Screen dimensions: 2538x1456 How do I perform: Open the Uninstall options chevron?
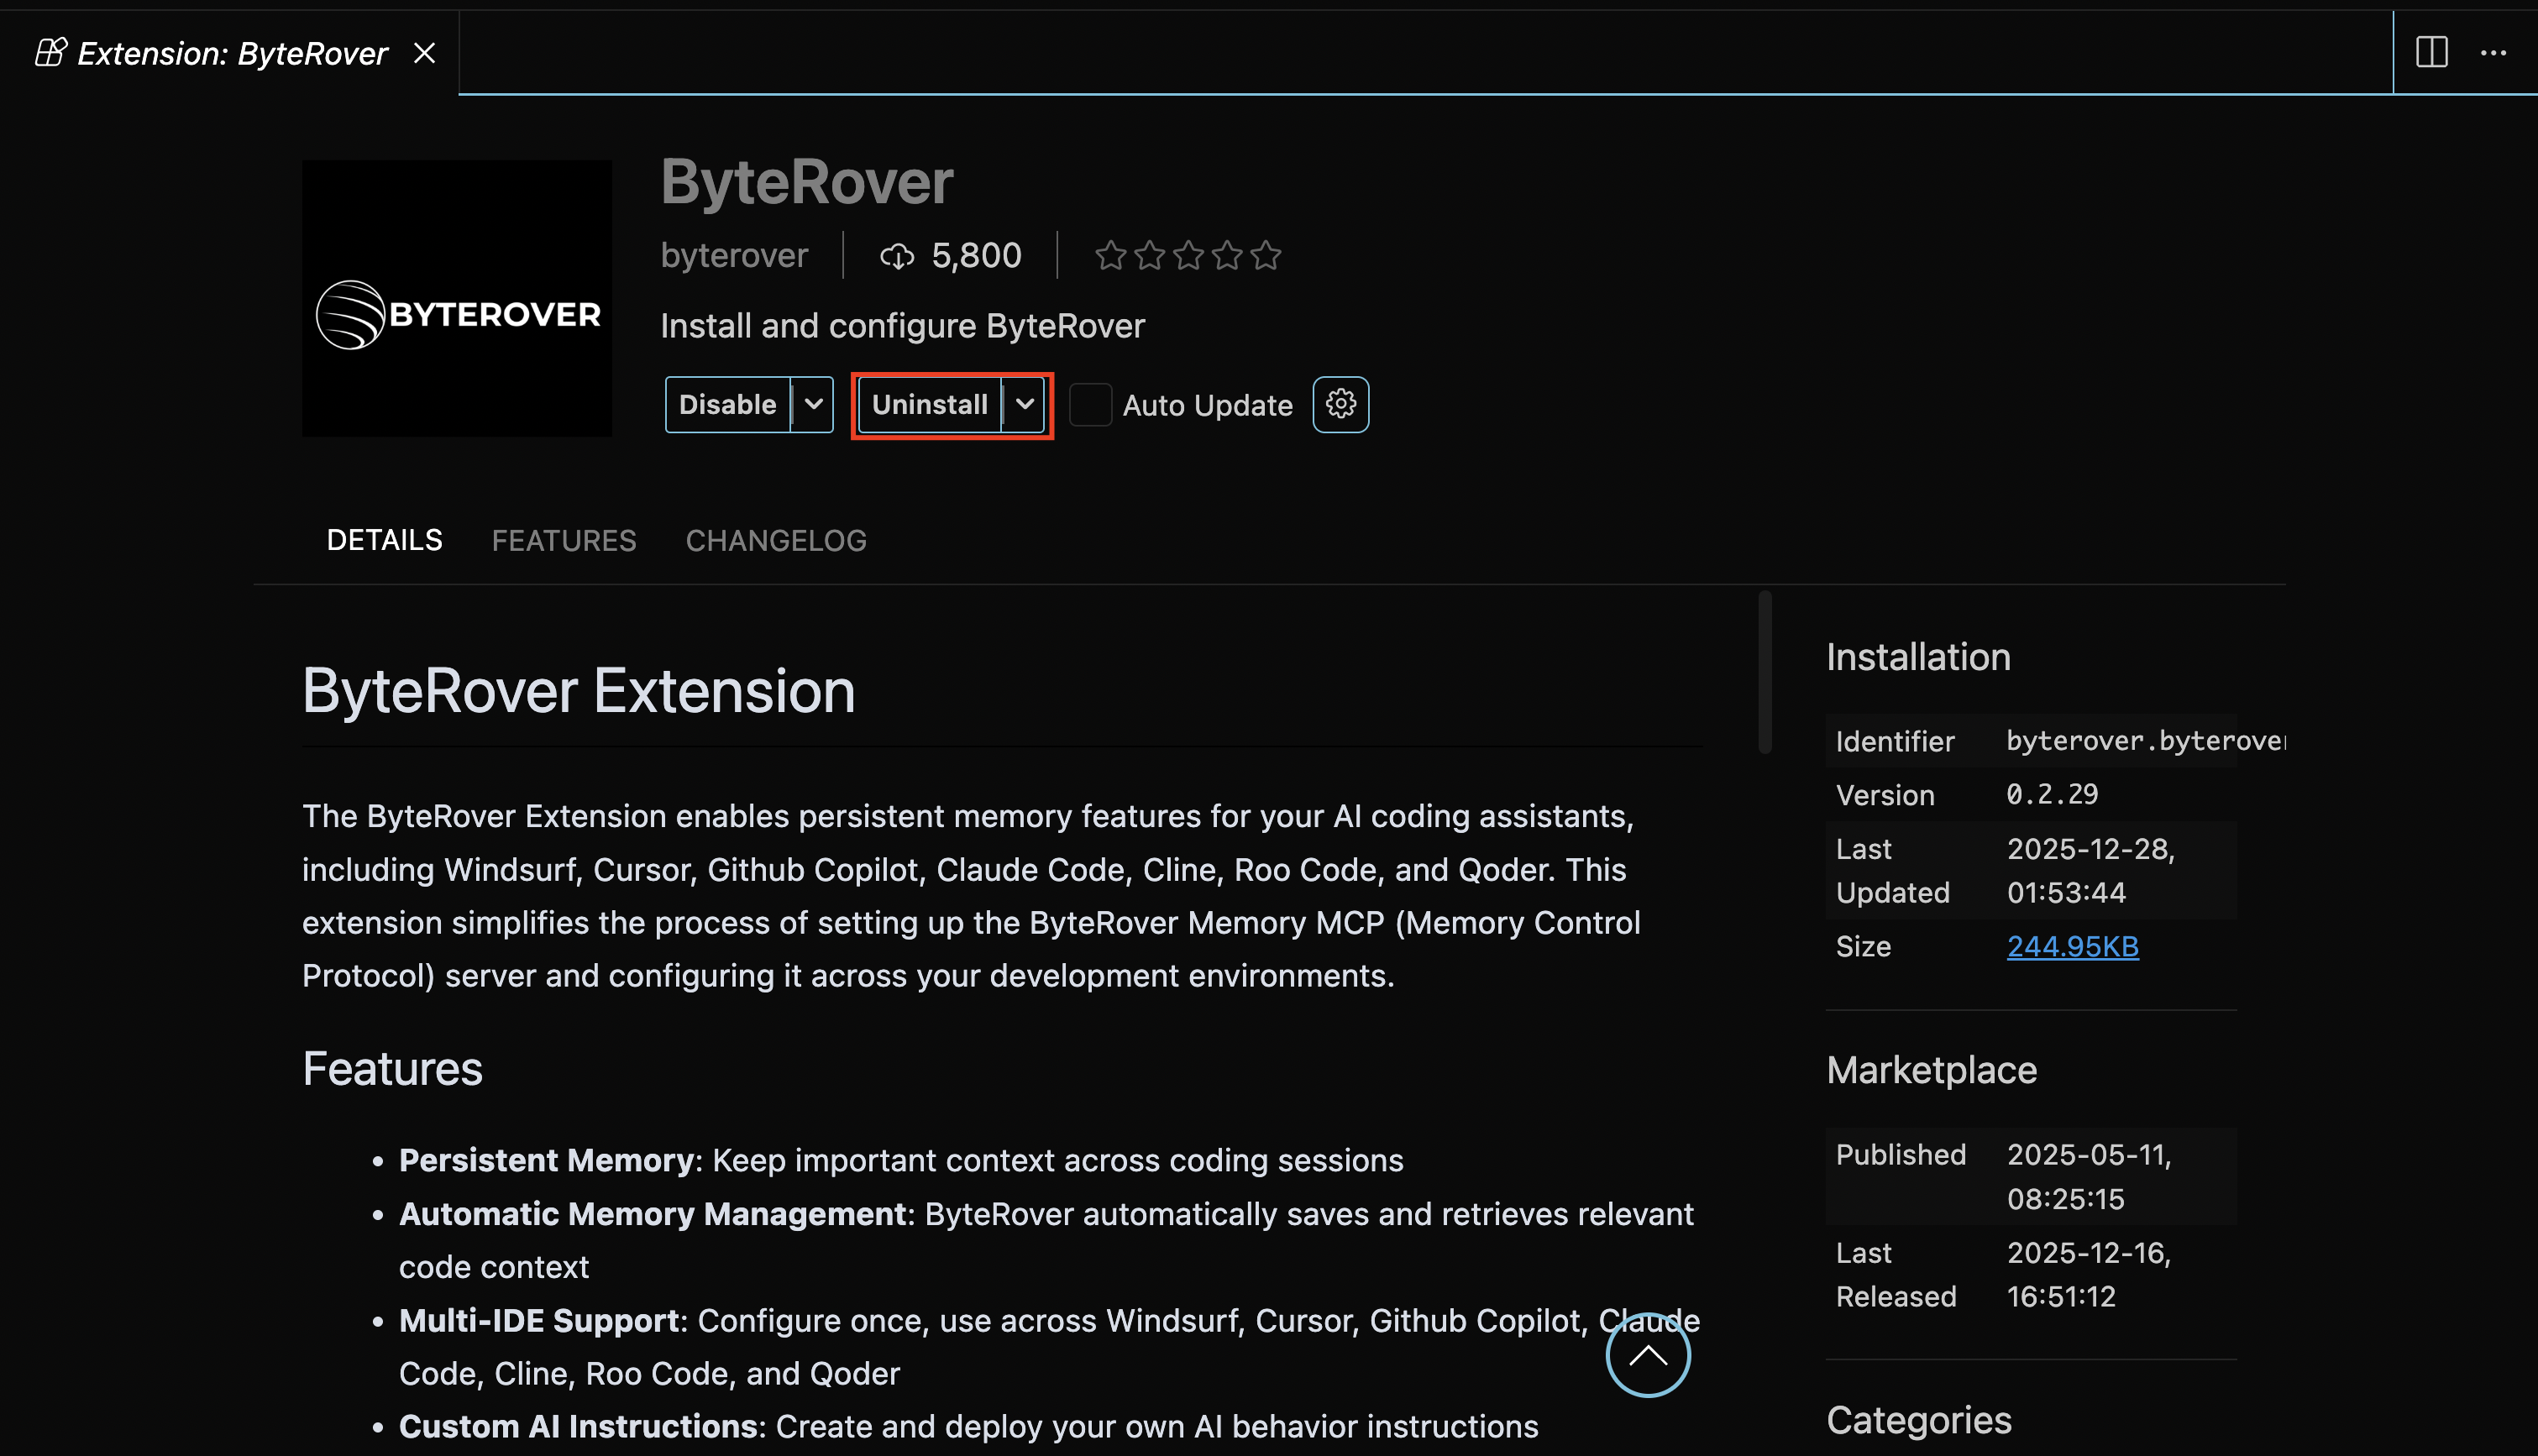point(1025,404)
